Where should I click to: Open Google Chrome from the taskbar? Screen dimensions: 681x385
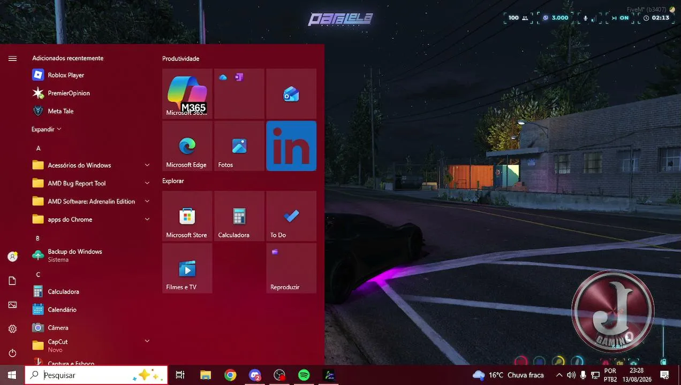coord(230,375)
